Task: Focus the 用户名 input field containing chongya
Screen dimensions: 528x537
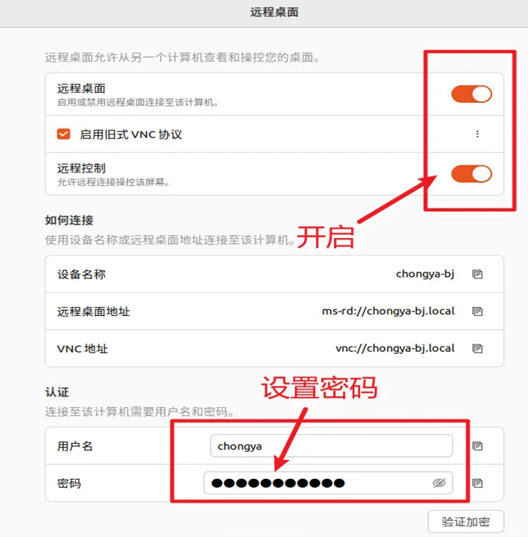Action: [331, 446]
